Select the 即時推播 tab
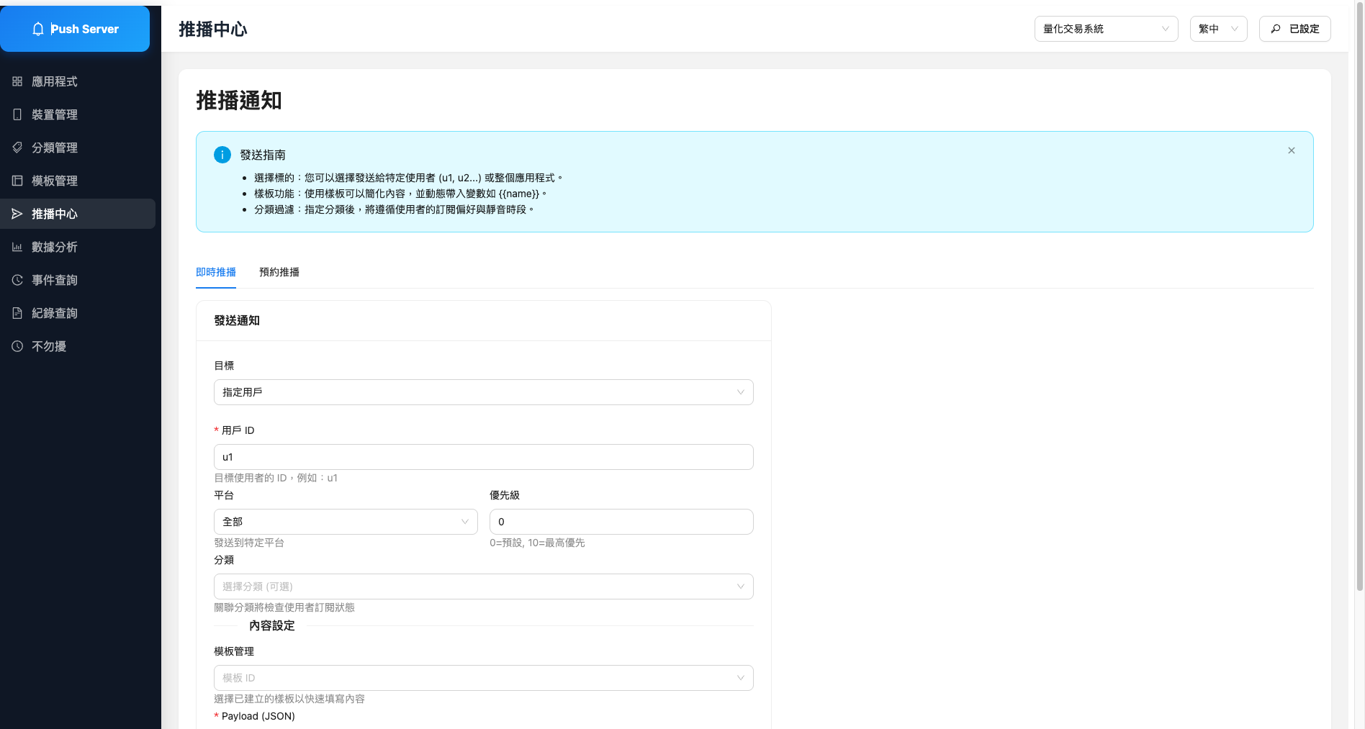The image size is (1365, 729). (216, 272)
